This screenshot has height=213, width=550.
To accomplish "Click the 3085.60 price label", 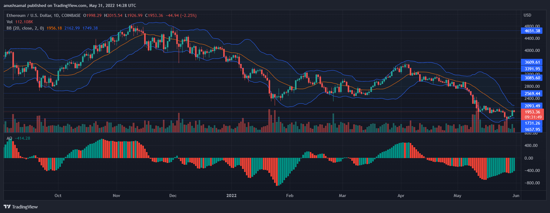I will (x=532, y=78).
